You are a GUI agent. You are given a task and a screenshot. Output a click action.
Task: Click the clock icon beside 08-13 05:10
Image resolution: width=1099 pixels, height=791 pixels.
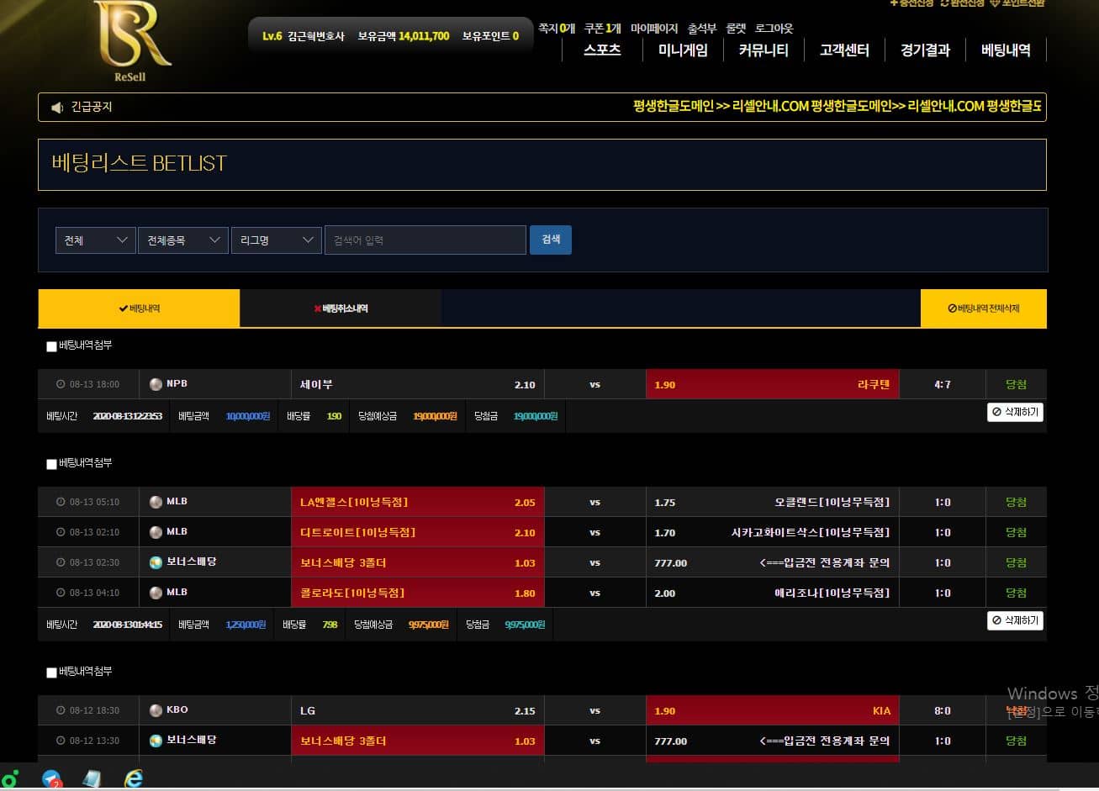coord(61,502)
